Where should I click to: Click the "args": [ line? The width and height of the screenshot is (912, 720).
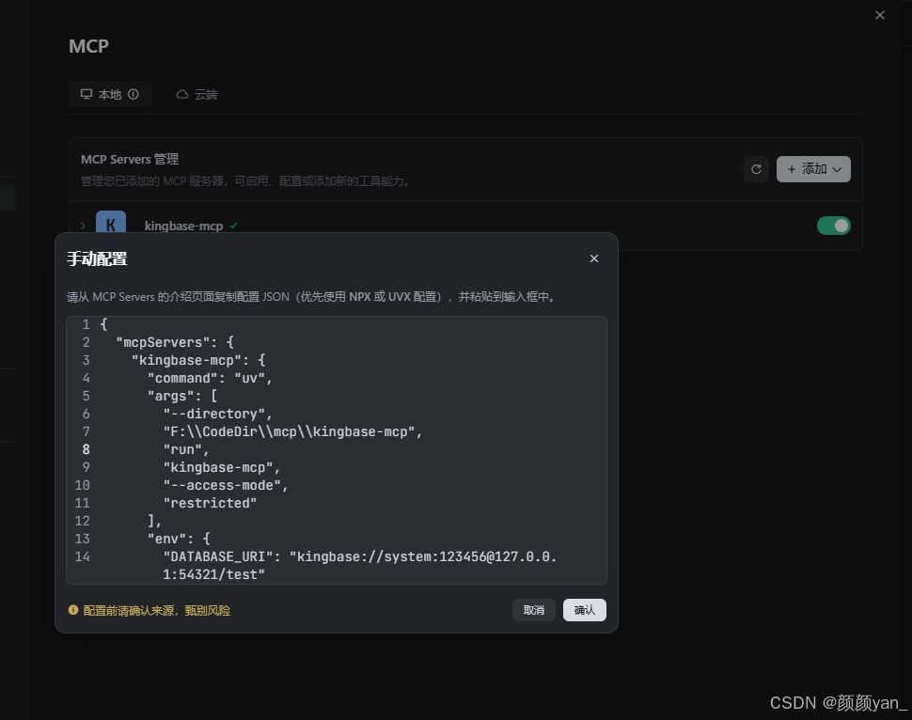tap(182, 396)
